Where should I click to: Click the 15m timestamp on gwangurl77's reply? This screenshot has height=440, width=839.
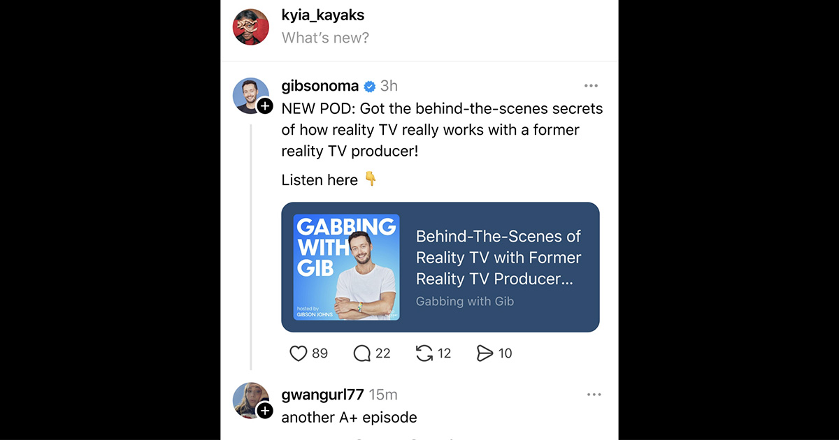click(x=383, y=395)
